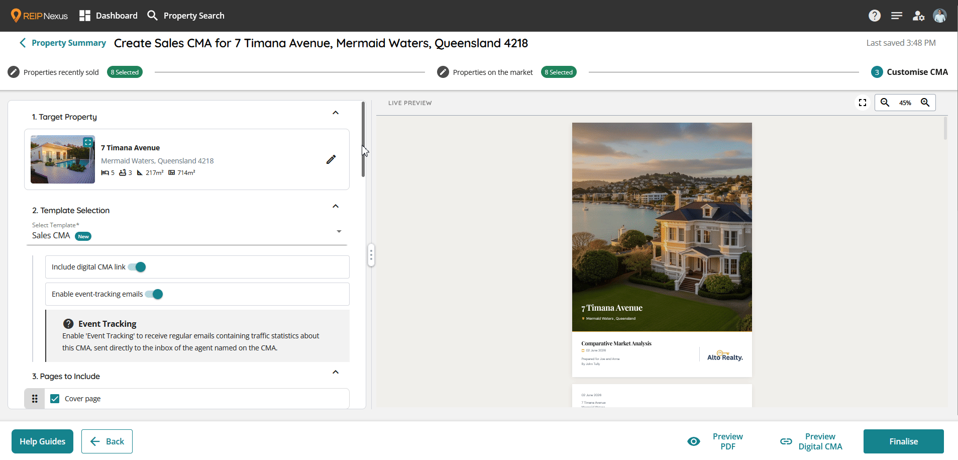Viewport: 958px width, 460px height.
Task: Click the REIP Nexus logo
Action: pos(39,16)
